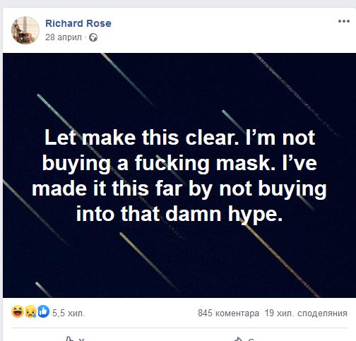356x341 pixels.
Task: Click the partially visible Share button label
Action: (251, 340)
